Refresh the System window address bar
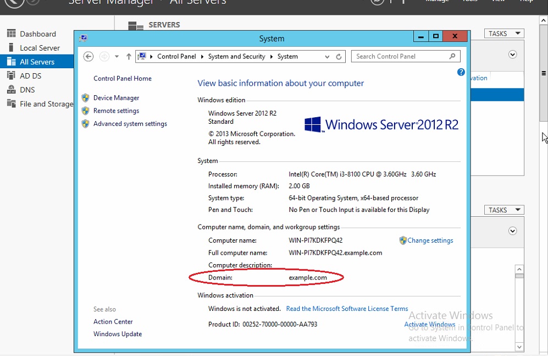 [339, 57]
